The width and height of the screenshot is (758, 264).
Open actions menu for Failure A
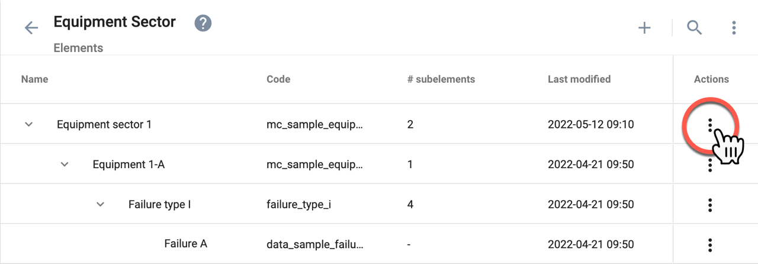[x=710, y=244]
